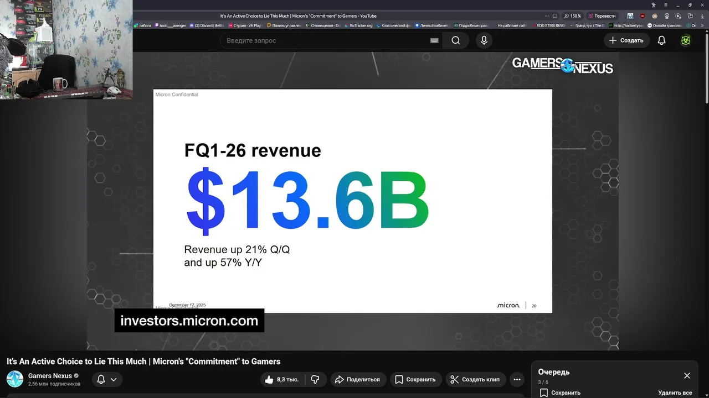The image size is (709, 398).
Task: Open the Панель управления bookmark
Action: click(x=284, y=25)
